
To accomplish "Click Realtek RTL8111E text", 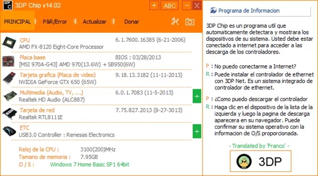I will pyautogui.click(x=41, y=117).
